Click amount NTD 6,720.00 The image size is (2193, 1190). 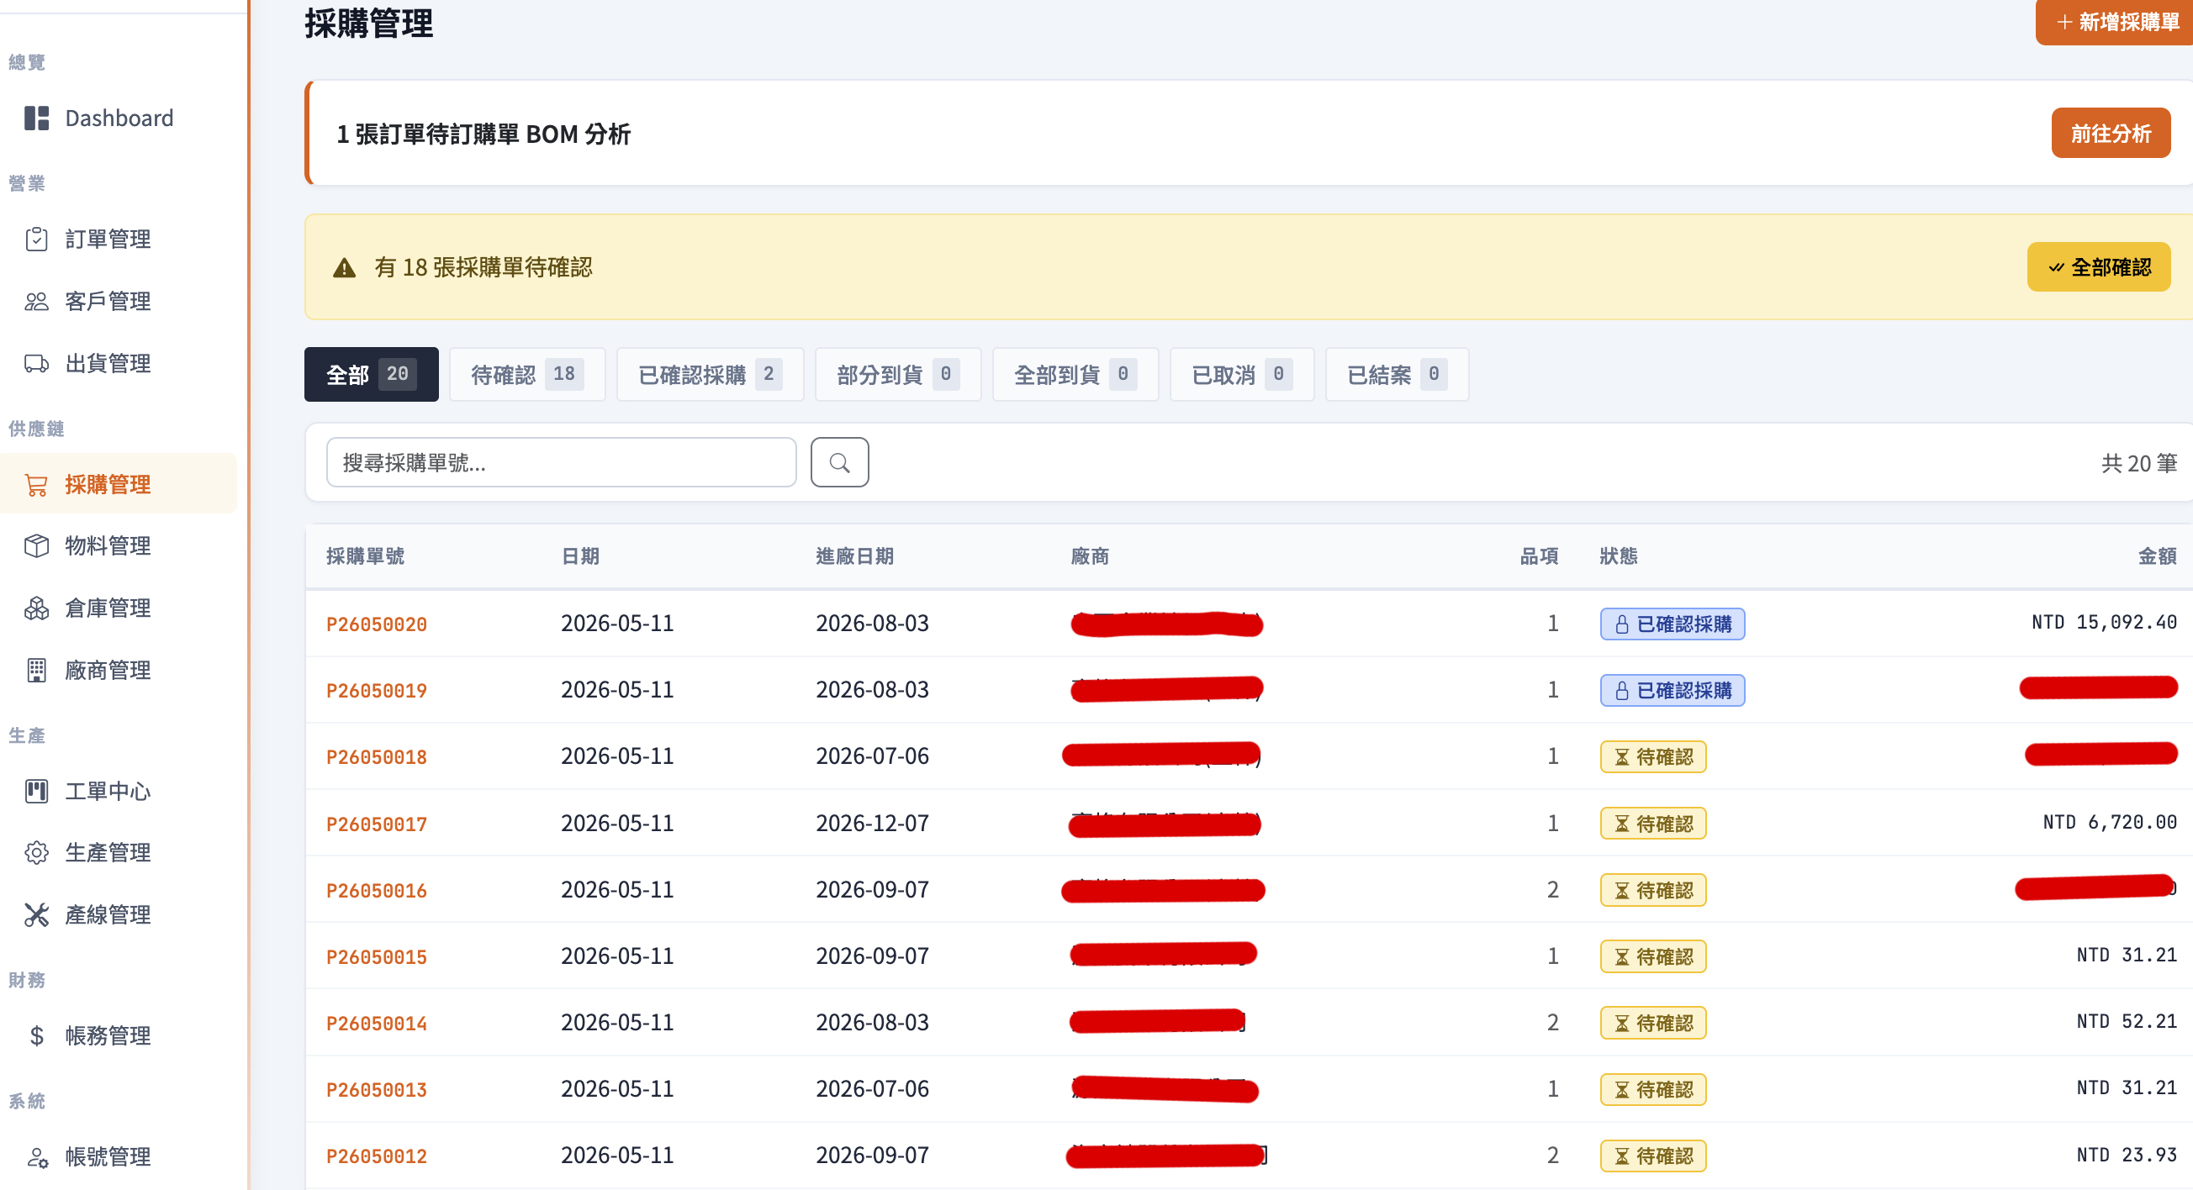[x=2110, y=823]
